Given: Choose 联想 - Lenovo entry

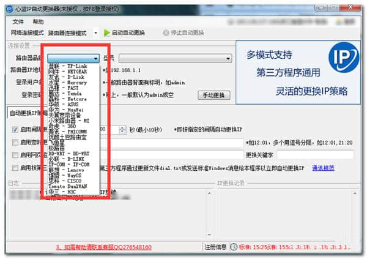Looking at the screenshot, I should click(66, 170).
